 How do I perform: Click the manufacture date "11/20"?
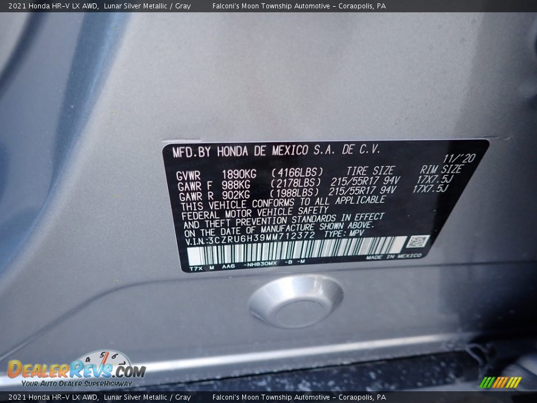[459, 158]
